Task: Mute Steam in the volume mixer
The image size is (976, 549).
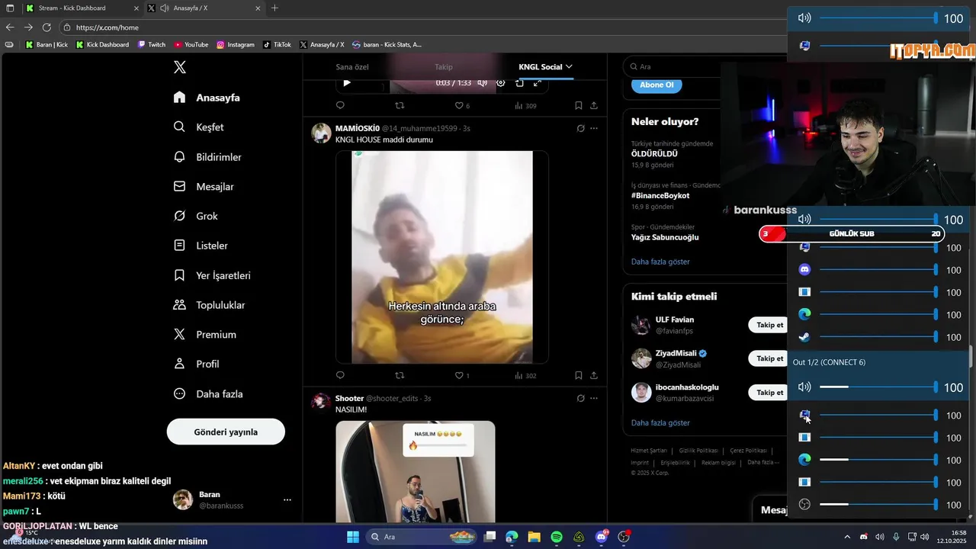Action: 804,337
